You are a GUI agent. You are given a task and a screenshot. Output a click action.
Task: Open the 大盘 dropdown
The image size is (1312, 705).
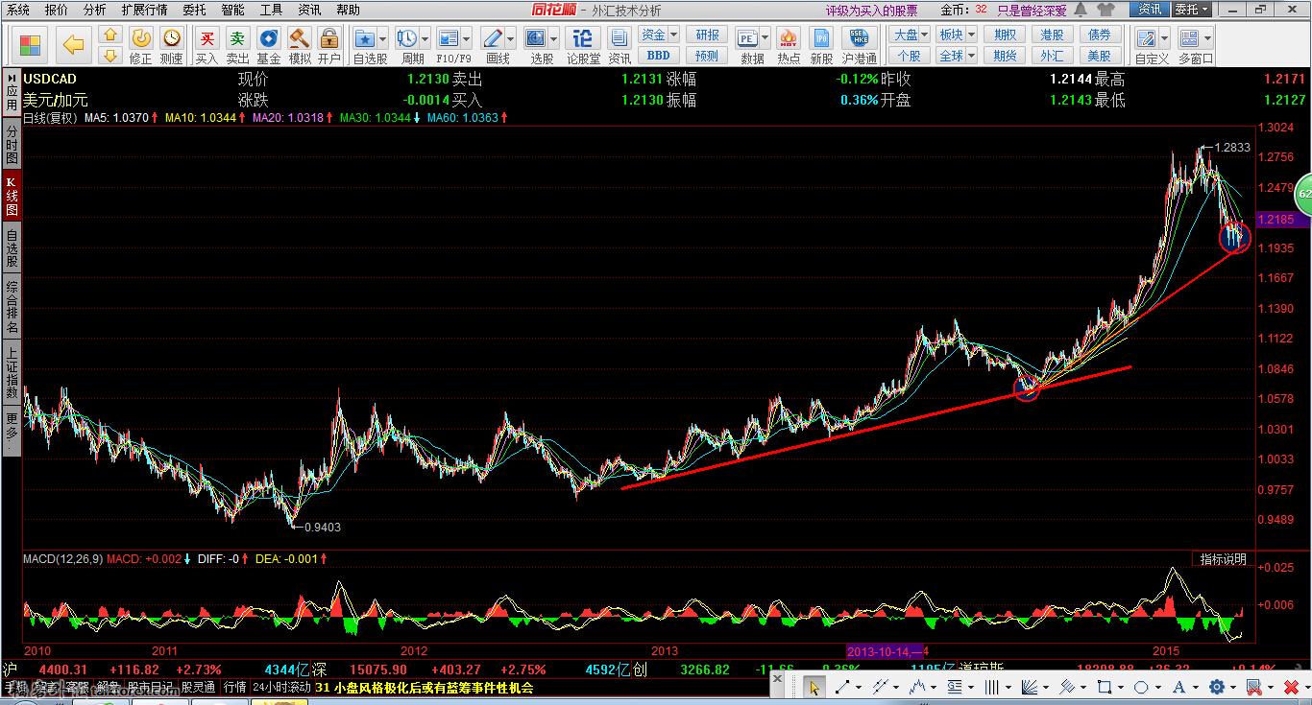(911, 35)
